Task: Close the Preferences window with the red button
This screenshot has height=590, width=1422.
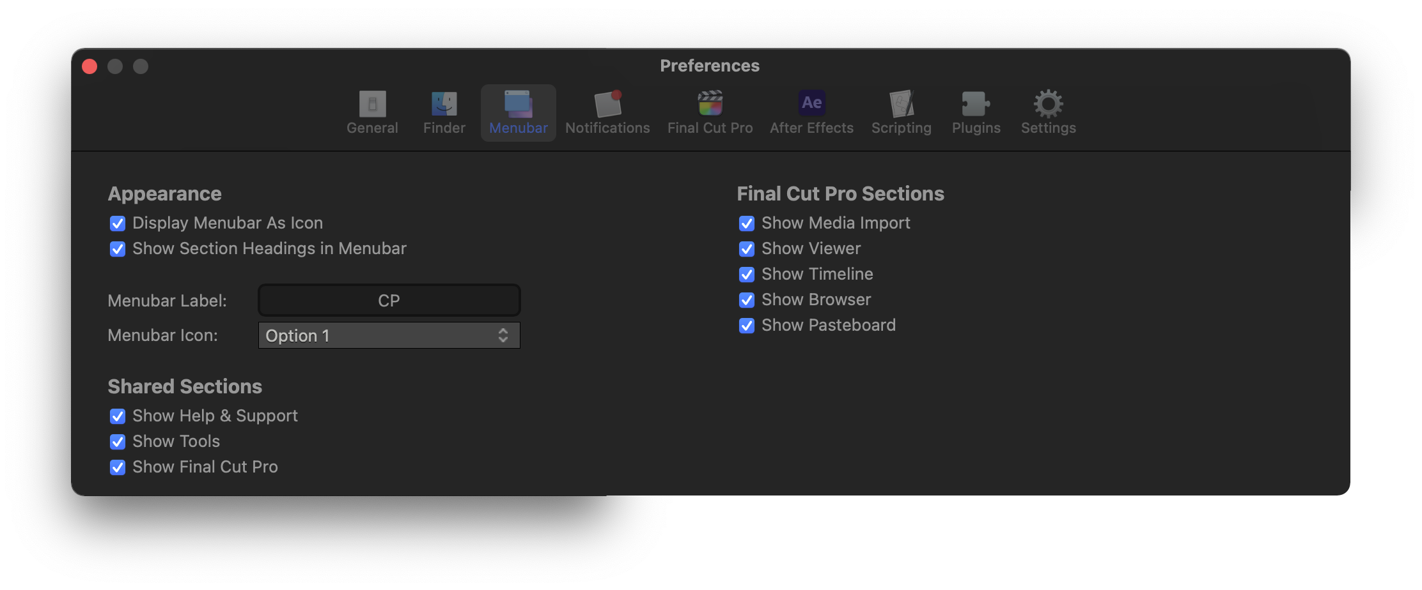Action: tap(90, 66)
